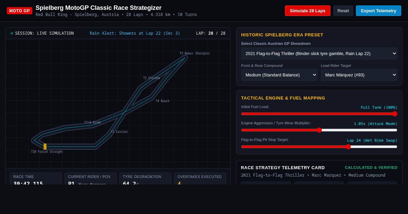The height and width of the screenshot is (214, 408).
Task: Click the Race Time stat card
Action: tap(36, 179)
